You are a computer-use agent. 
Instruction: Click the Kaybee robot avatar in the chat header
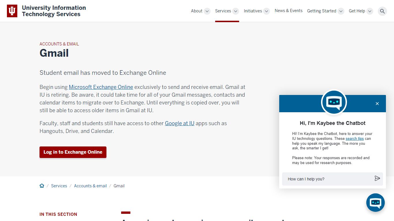click(x=334, y=102)
